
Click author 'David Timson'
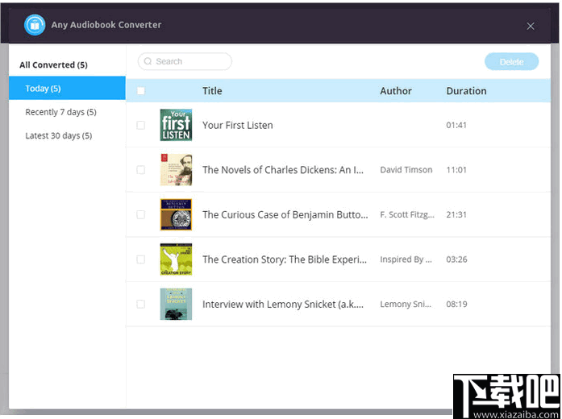click(x=406, y=170)
